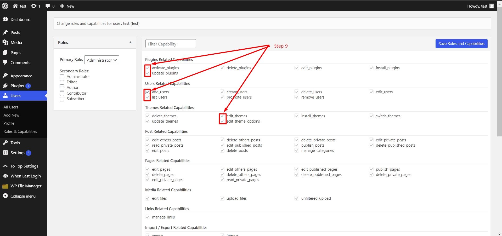Screen dimensions: 502x236
Task: Click the Comments sidebar icon
Action: (x=5, y=62)
